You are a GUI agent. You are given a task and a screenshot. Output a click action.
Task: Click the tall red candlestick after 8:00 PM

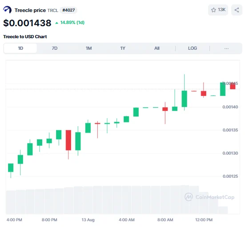[x=68, y=140]
